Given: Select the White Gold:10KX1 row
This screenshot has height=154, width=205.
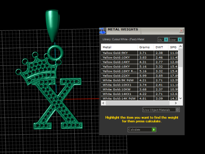Looking at the screenshot, I should click(140, 85).
